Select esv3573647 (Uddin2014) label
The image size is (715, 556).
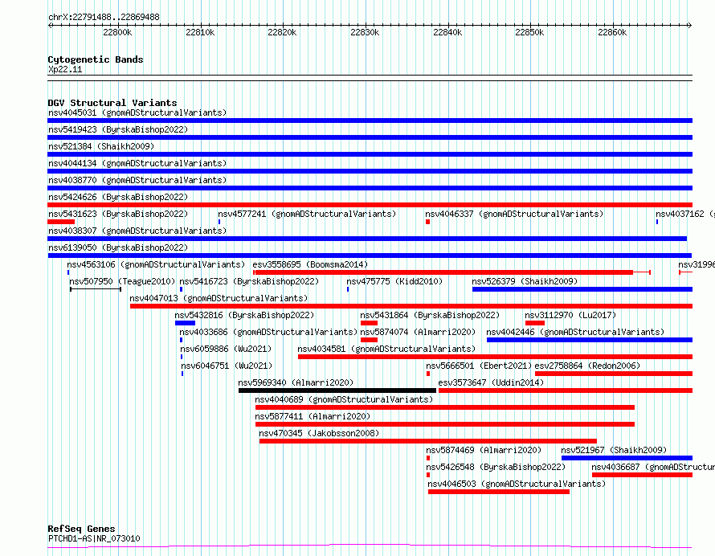[x=491, y=382]
